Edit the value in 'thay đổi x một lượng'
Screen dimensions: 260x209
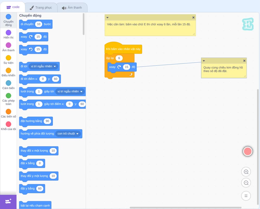pos(53,151)
